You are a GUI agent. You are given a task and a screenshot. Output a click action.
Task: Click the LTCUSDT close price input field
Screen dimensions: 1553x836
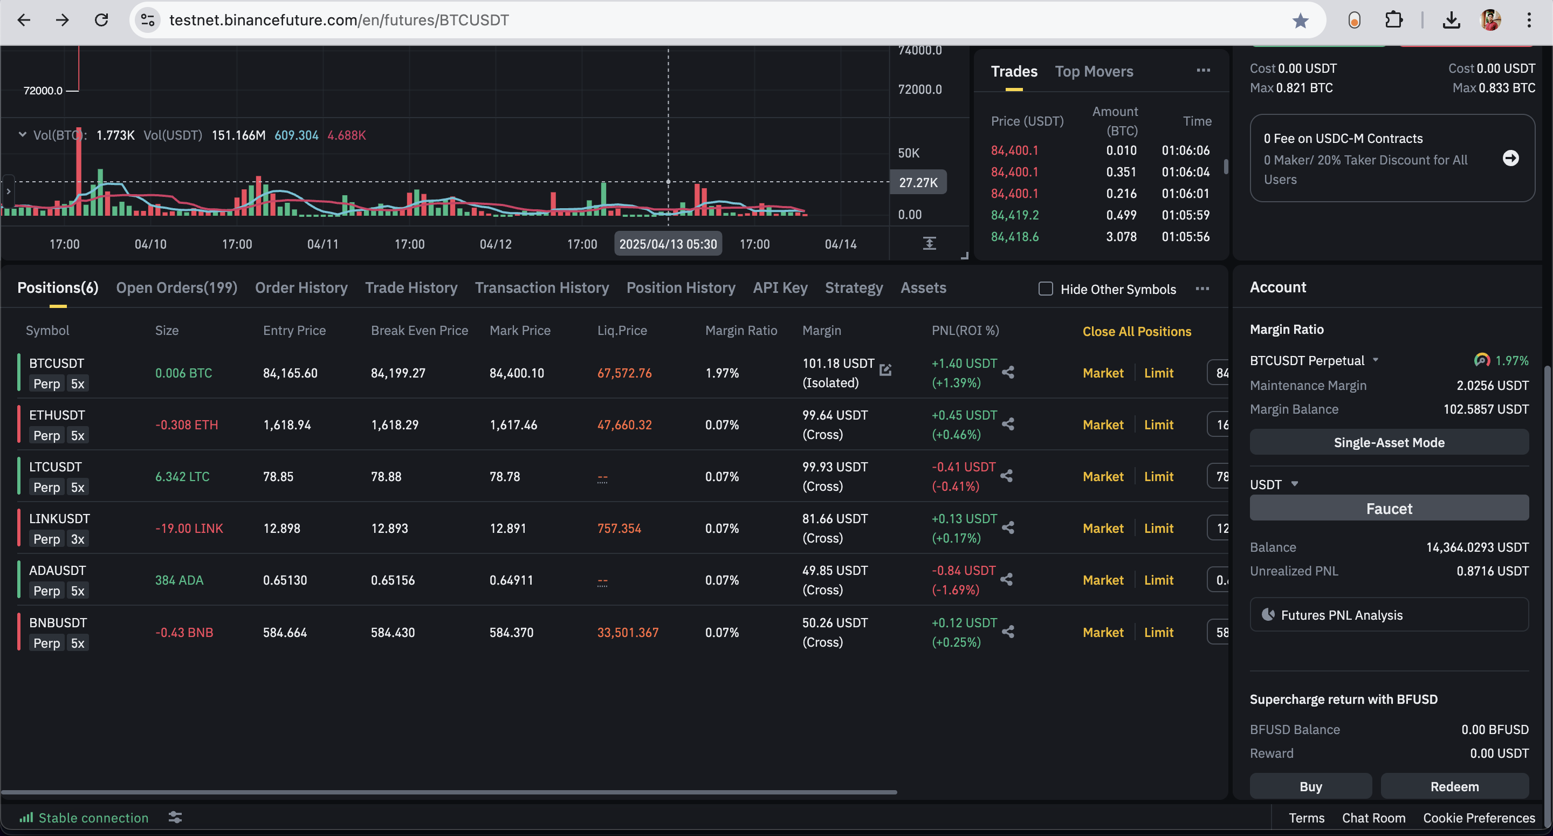coord(1219,476)
